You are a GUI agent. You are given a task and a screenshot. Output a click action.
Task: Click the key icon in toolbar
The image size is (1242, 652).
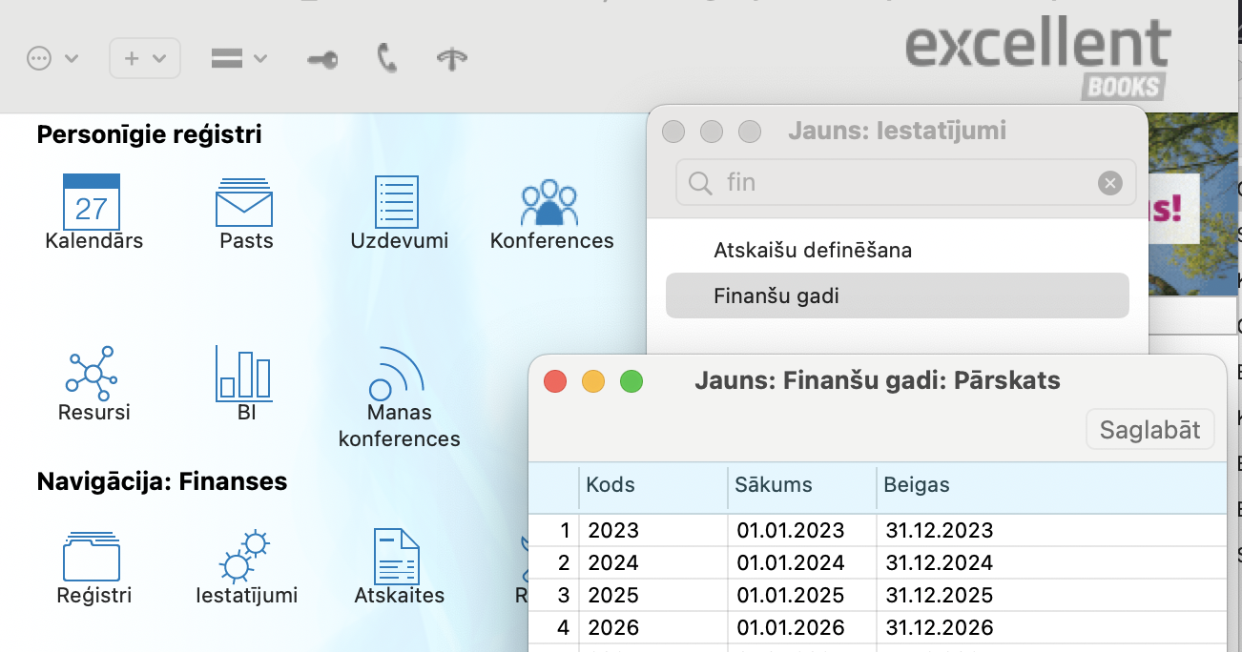[321, 59]
